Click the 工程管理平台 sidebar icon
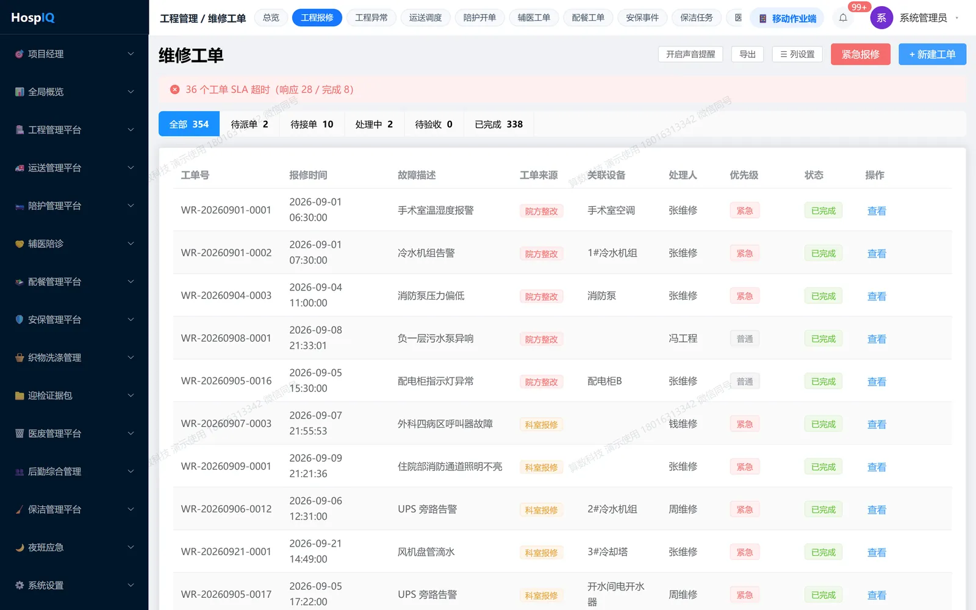976x610 pixels. [x=20, y=130]
